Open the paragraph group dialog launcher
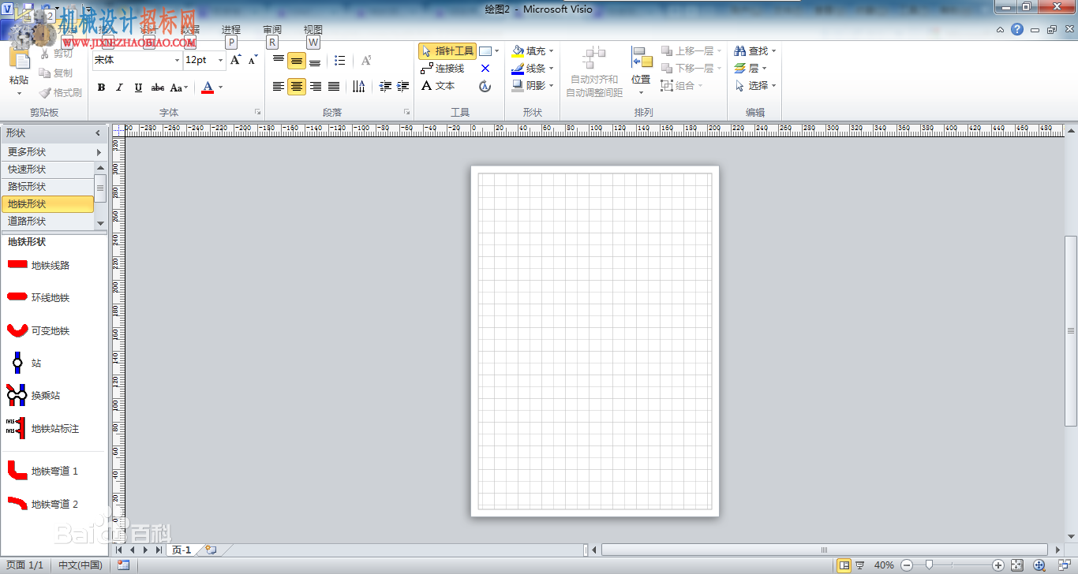This screenshot has height=574, width=1078. click(x=407, y=113)
